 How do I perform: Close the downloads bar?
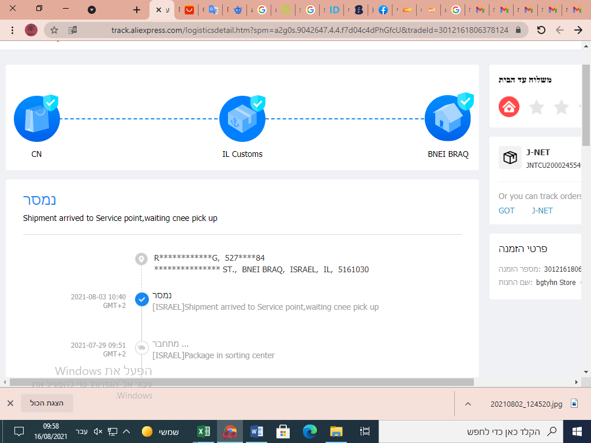point(10,403)
